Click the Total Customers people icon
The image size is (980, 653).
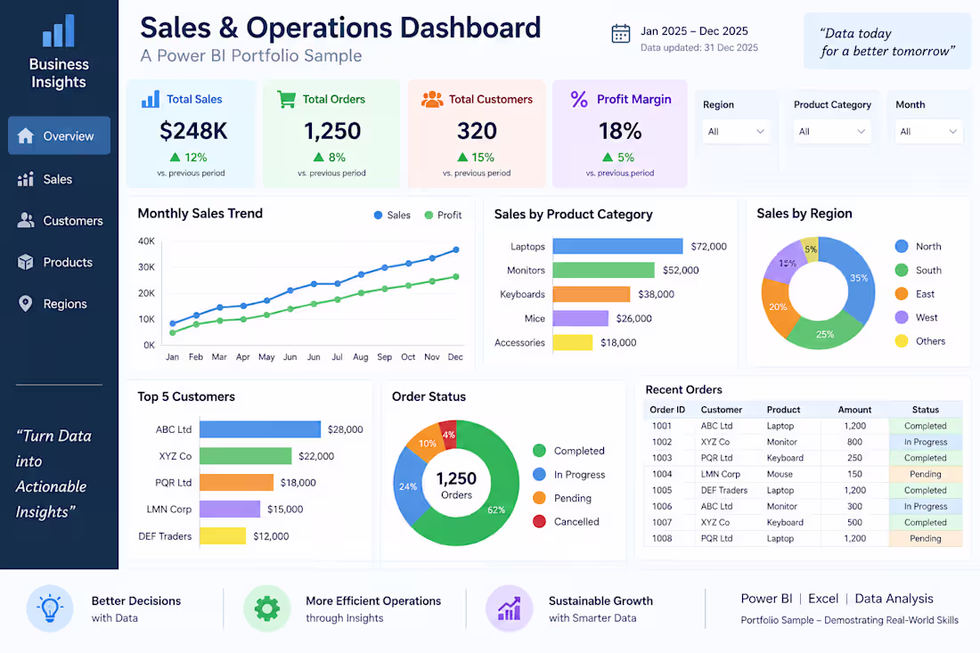tap(432, 99)
